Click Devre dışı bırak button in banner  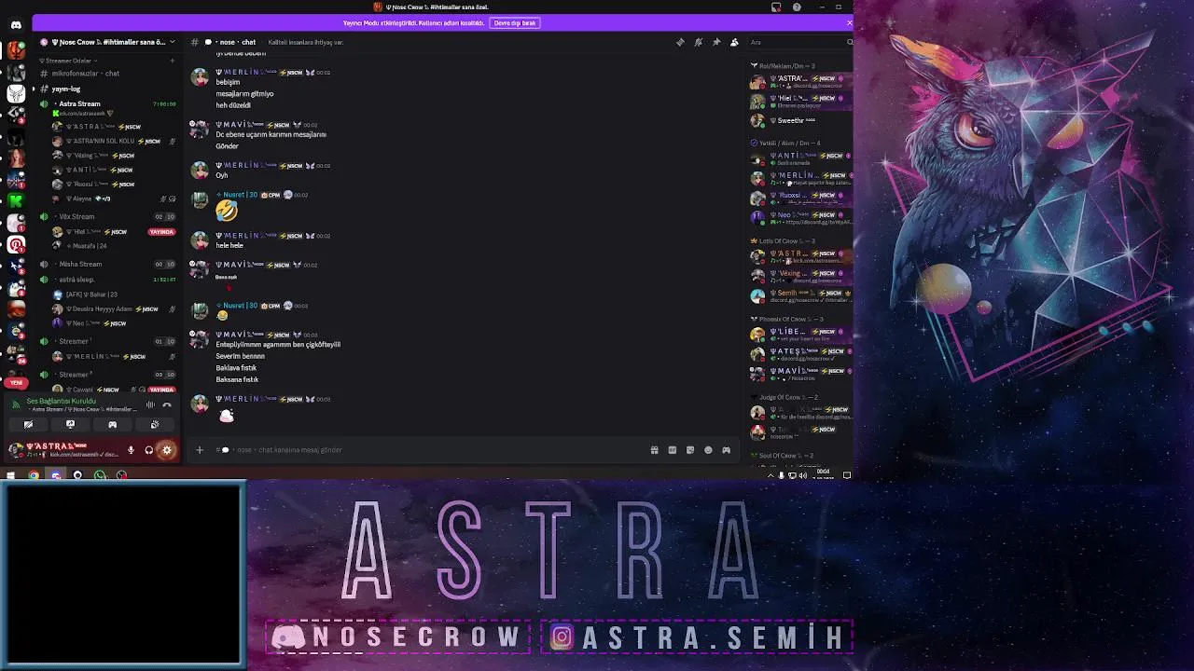[515, 22]
